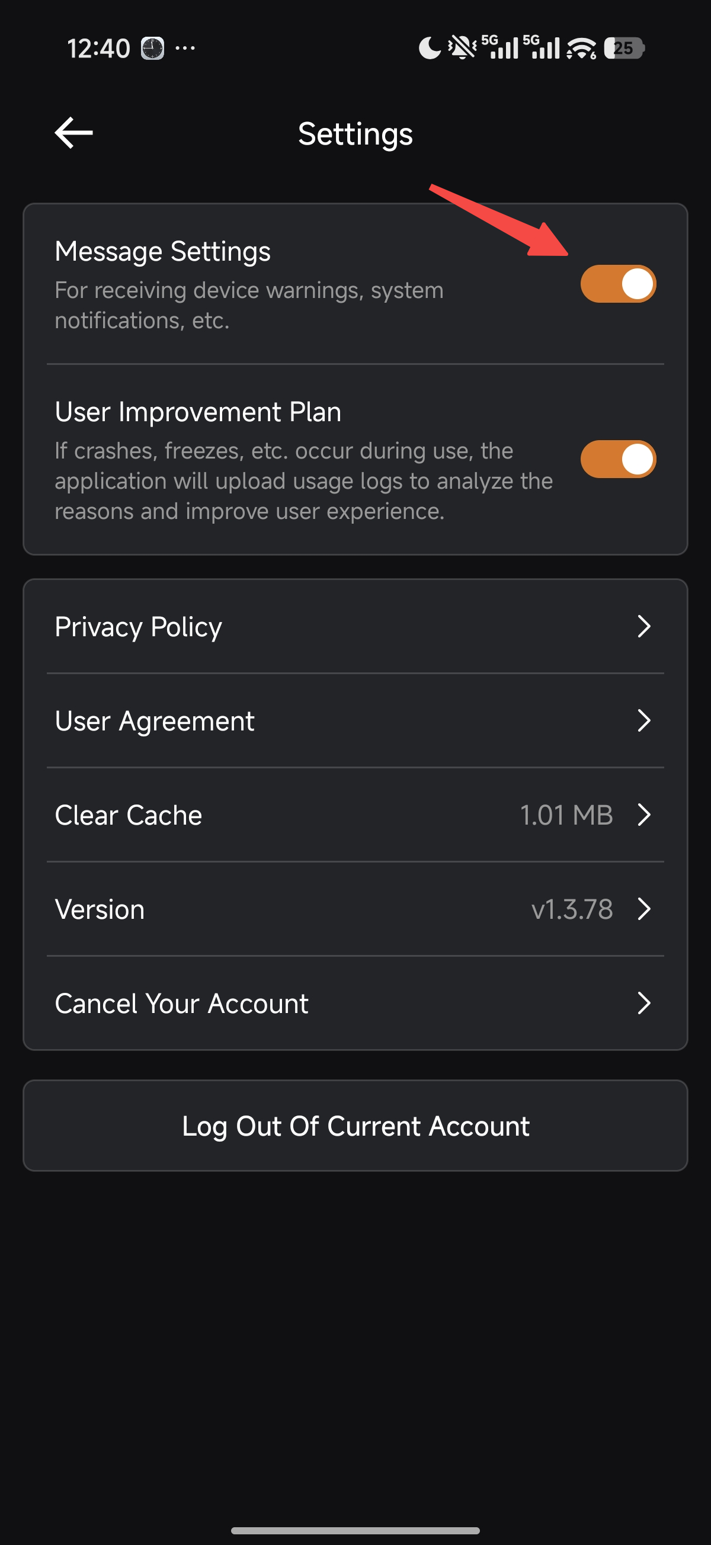The image size is (711, 1545).
Task: Tap the battery indicator icon
Action: (624, 48)
